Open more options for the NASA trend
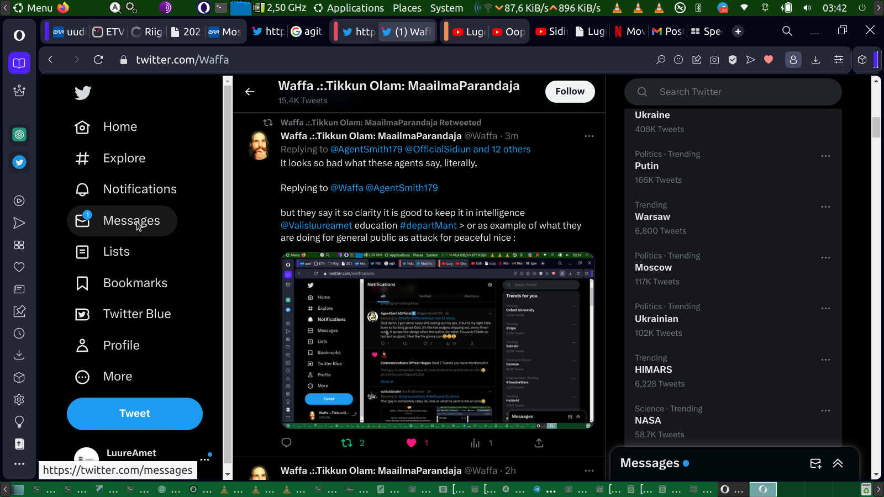Viewport: 884px width, 497px height. pyautogui.click(x=825, y=410)
